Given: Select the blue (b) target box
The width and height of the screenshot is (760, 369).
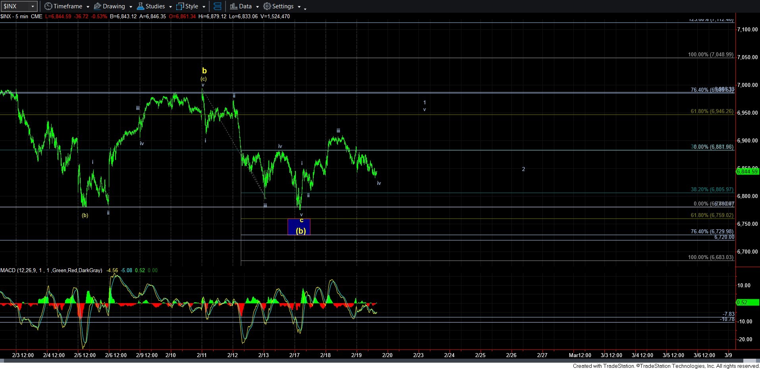Looking at the screenshot, I should (299, 227).
